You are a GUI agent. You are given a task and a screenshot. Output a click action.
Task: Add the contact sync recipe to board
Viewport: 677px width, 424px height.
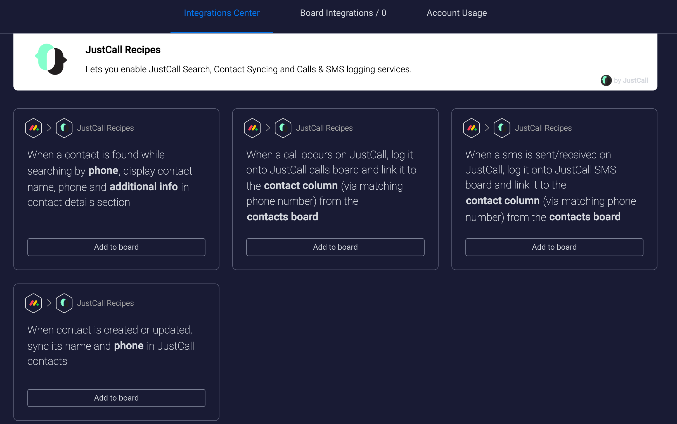click(x=117, y=398)
